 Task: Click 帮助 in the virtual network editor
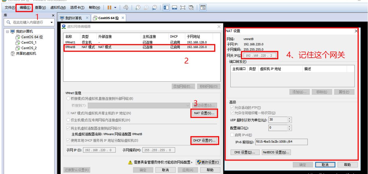pos(210,170)
